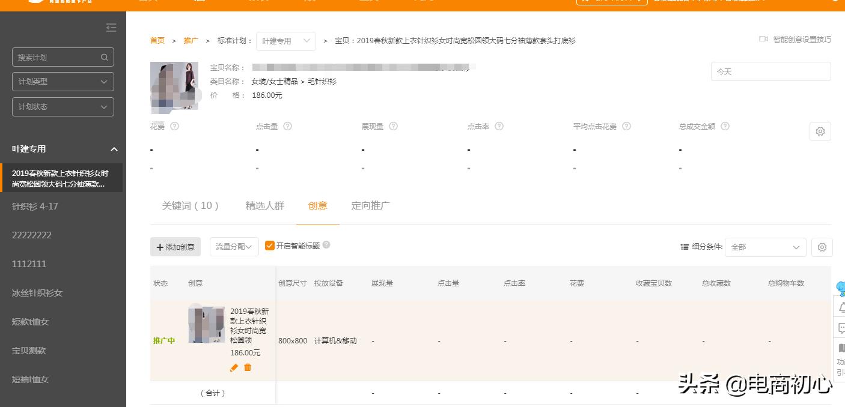
Task: Uncheck the 开启智能标题 checkbox
Action: tap(269, 245)
